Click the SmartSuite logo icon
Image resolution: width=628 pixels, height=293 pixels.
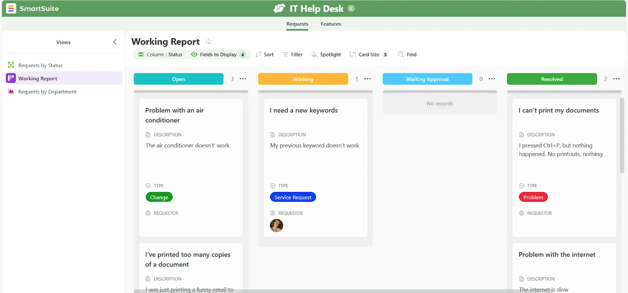(11, 8)
